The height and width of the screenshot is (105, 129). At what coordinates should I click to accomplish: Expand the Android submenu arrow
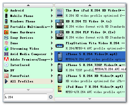point(52,10)
